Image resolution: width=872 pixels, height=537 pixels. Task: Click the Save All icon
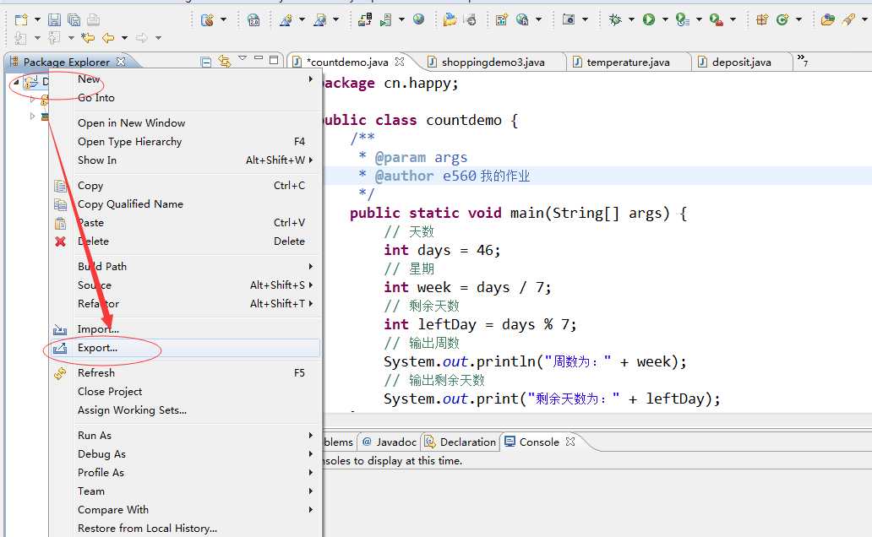pyautogui.click(x=74, y=19)
